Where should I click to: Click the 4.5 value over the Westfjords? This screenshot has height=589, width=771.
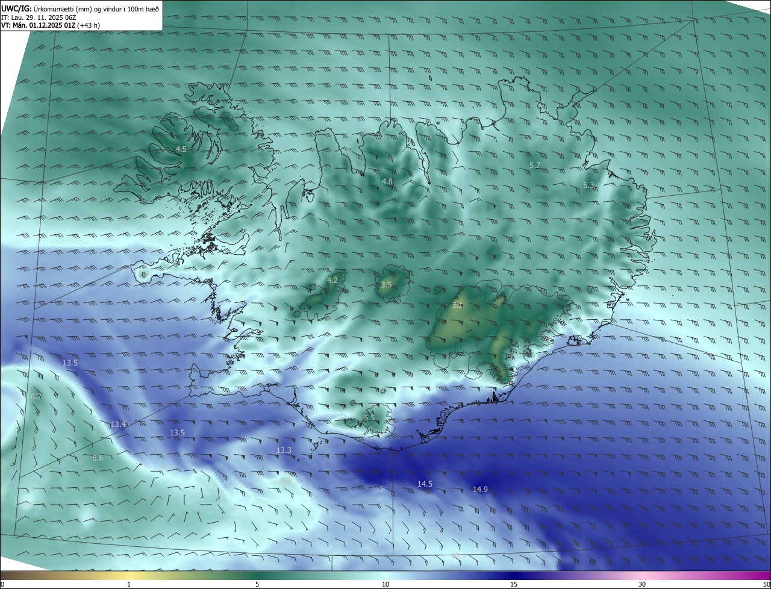(181, 149)
